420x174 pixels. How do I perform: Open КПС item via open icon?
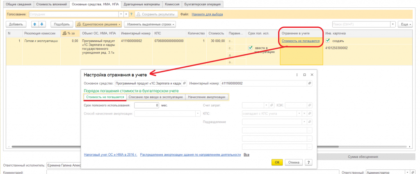click(x=310, y=114)
